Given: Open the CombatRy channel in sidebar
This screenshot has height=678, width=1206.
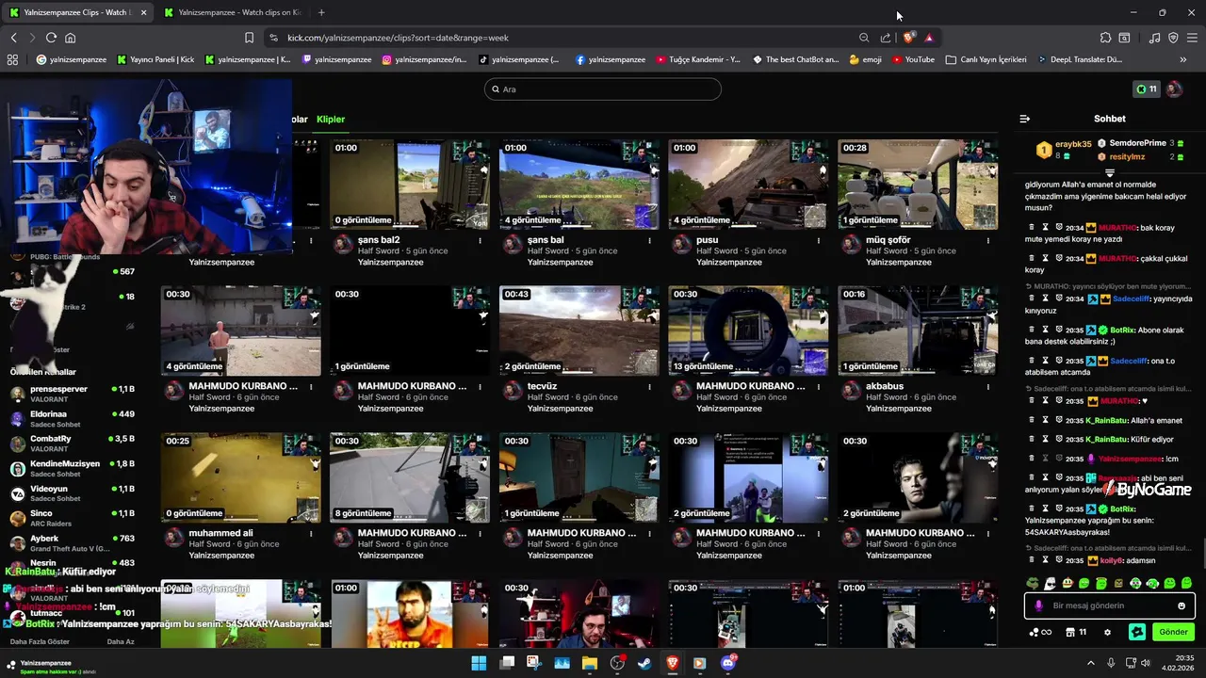Looking at the screenshot, I should click(x=73, y=444).
